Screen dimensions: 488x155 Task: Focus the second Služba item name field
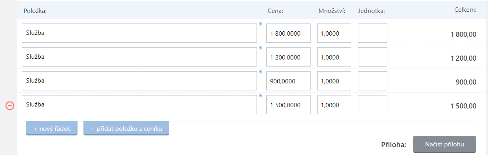(139, 57)
